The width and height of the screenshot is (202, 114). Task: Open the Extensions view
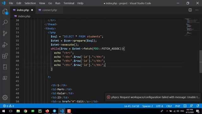(5, 56)
